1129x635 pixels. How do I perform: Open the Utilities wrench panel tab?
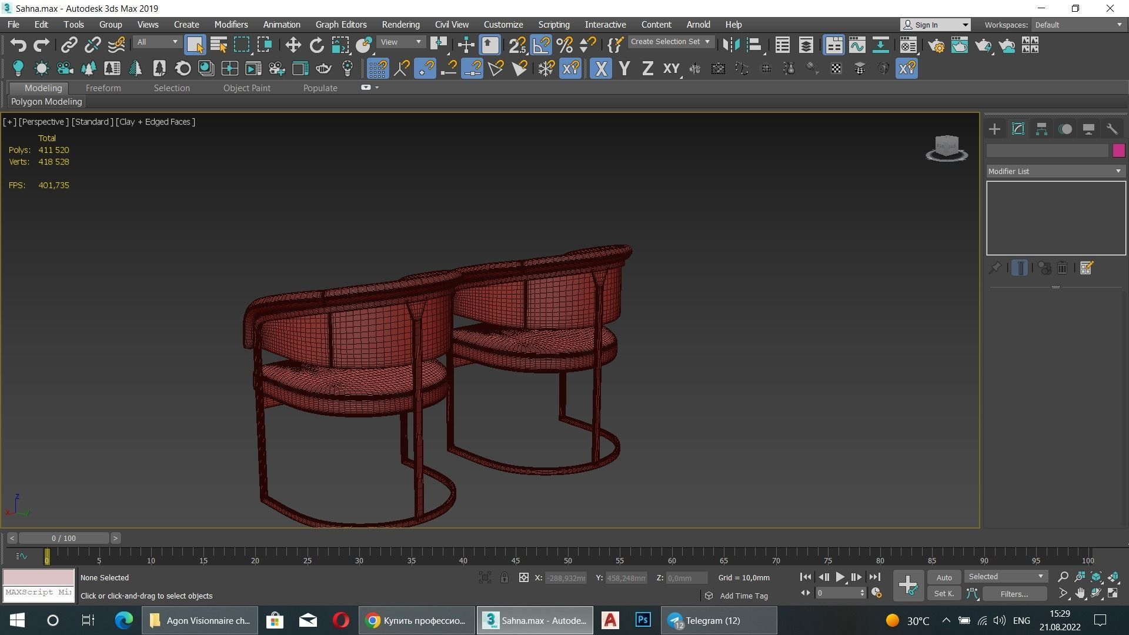coord(1112,129)
